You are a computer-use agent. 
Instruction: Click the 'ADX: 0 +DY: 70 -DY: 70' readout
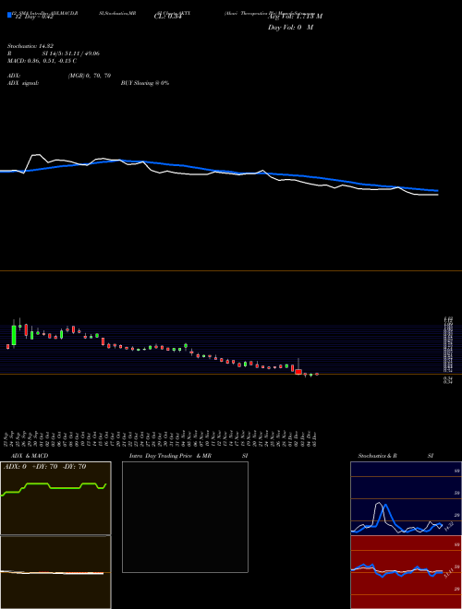pos(44,467)
